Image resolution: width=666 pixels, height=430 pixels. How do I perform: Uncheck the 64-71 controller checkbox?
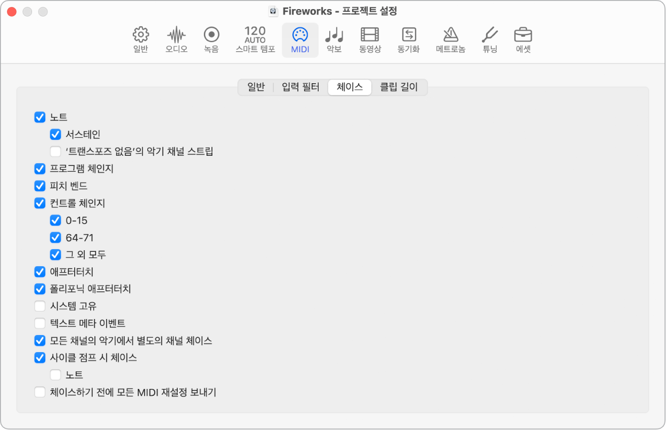pos(55,237)
